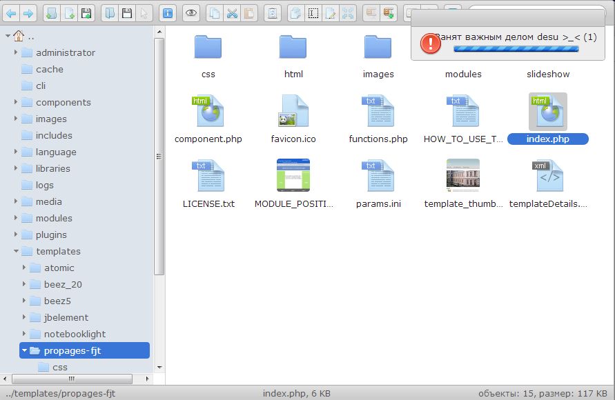Create a new folder with the toolbar icon

coord(51,14)
